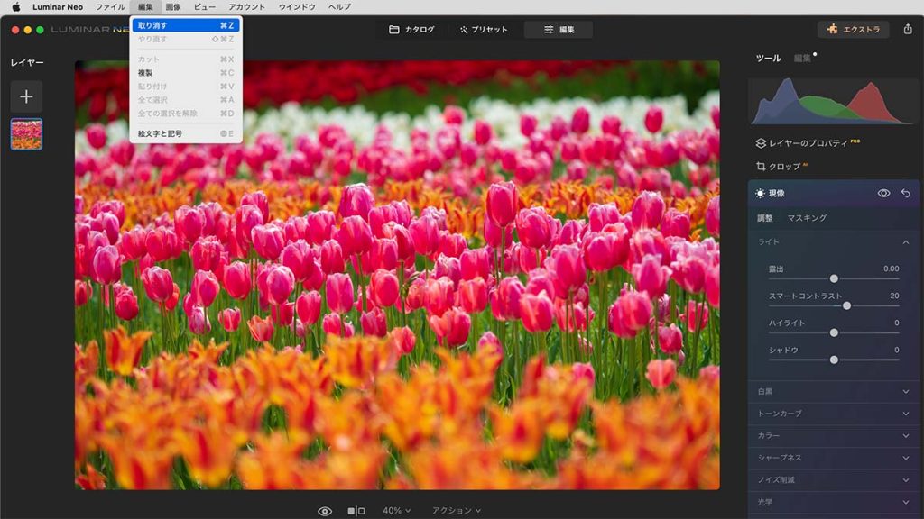Reset the 現像 tool with undo arrow
This screenshot has height=519, width=924.
click(906, 193)
